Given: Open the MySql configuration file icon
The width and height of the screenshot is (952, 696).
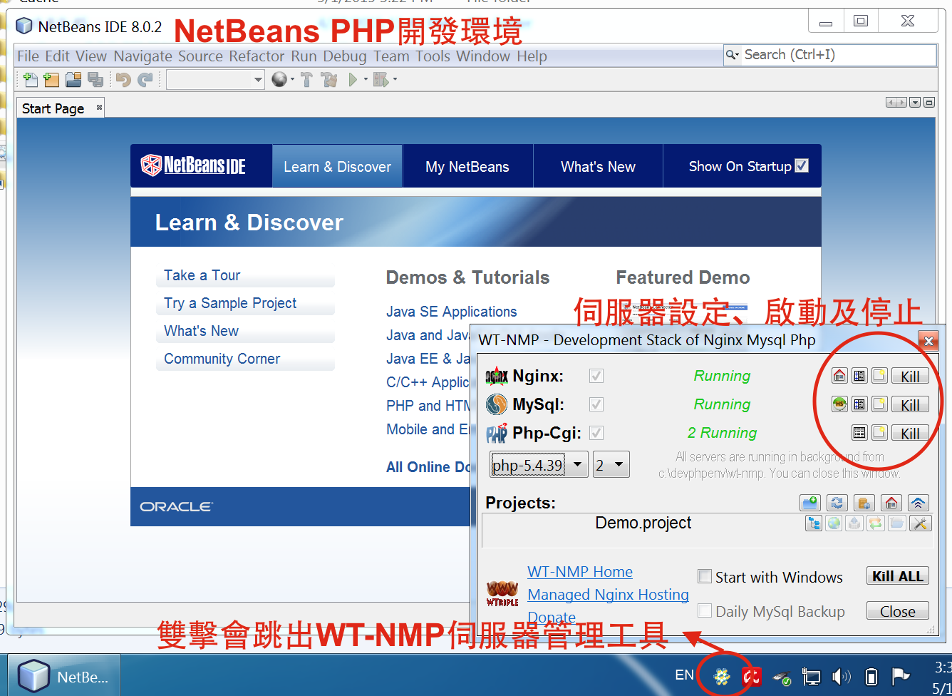Looking at the screenshot, I should pos(859,404).
